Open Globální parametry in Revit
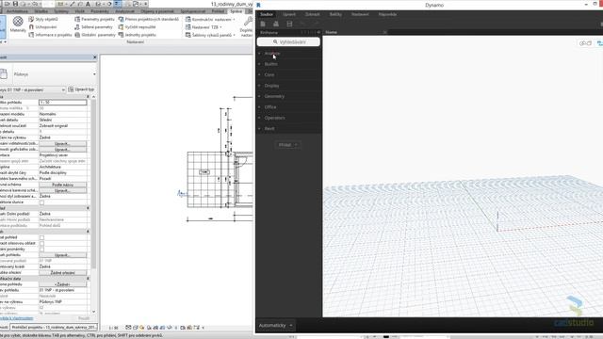This screenshot has width=603, height=339. (95, 35)
